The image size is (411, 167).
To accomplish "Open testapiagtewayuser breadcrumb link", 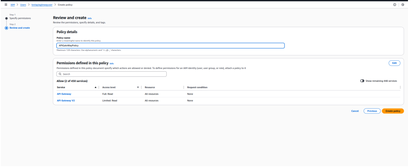I will (42, 5).
